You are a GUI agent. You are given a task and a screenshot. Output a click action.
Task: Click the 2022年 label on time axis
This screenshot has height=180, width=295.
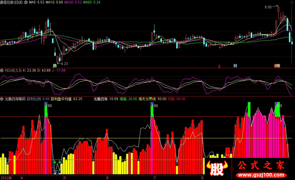tap(6, 178)
